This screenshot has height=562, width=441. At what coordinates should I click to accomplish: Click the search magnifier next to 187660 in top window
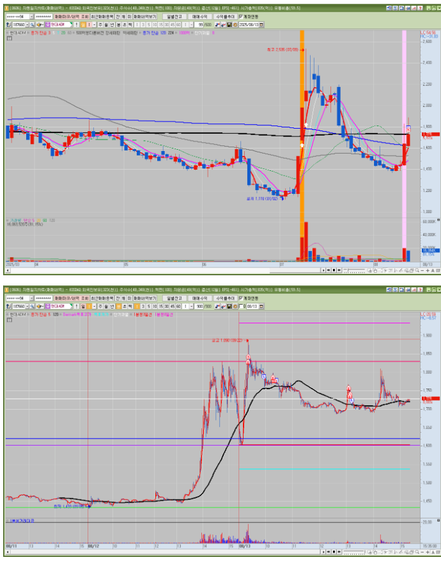coord(32,25)
